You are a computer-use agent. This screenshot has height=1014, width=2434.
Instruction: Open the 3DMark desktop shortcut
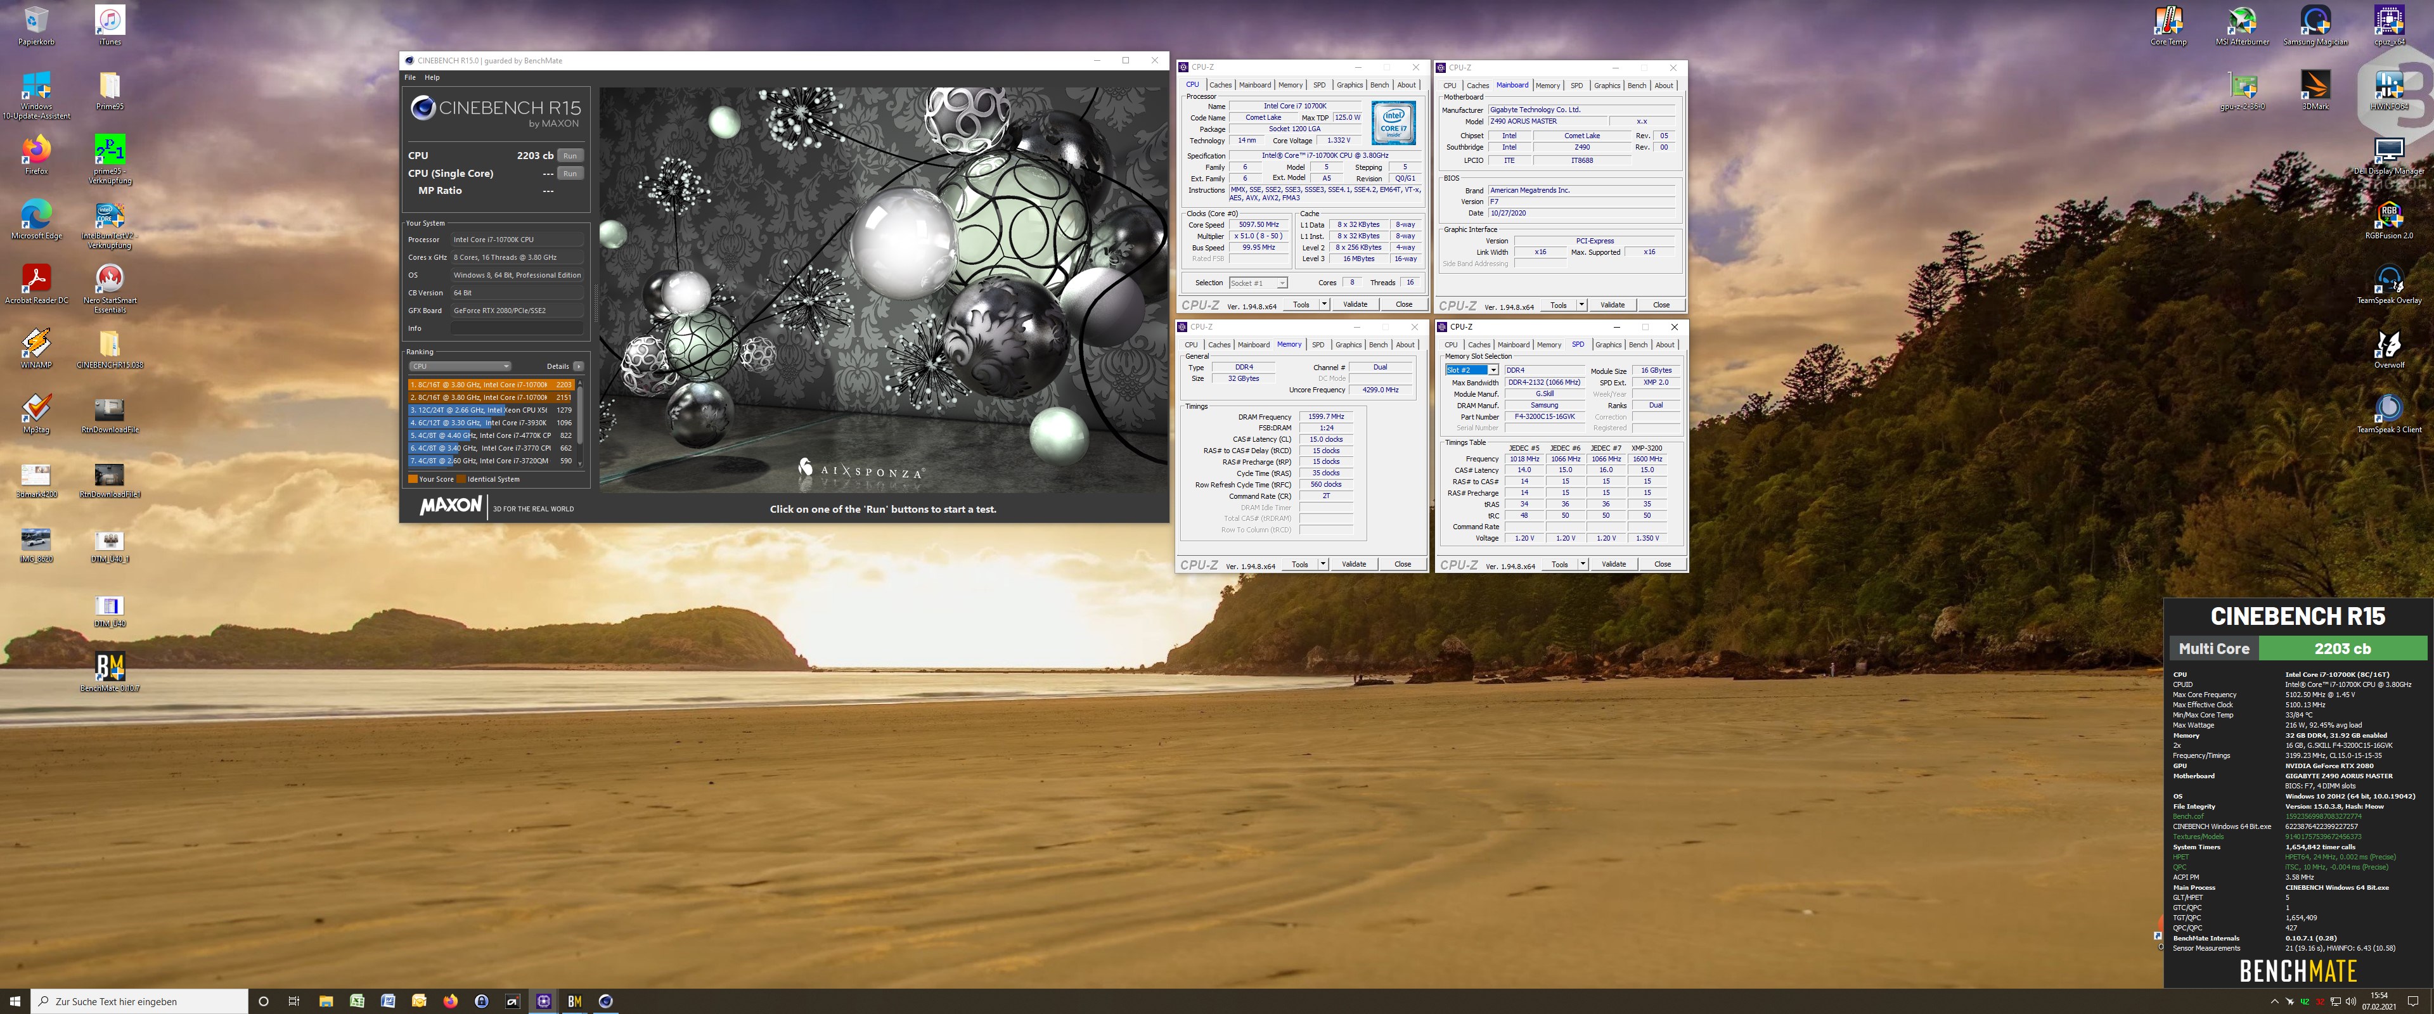coord(2315,91)
